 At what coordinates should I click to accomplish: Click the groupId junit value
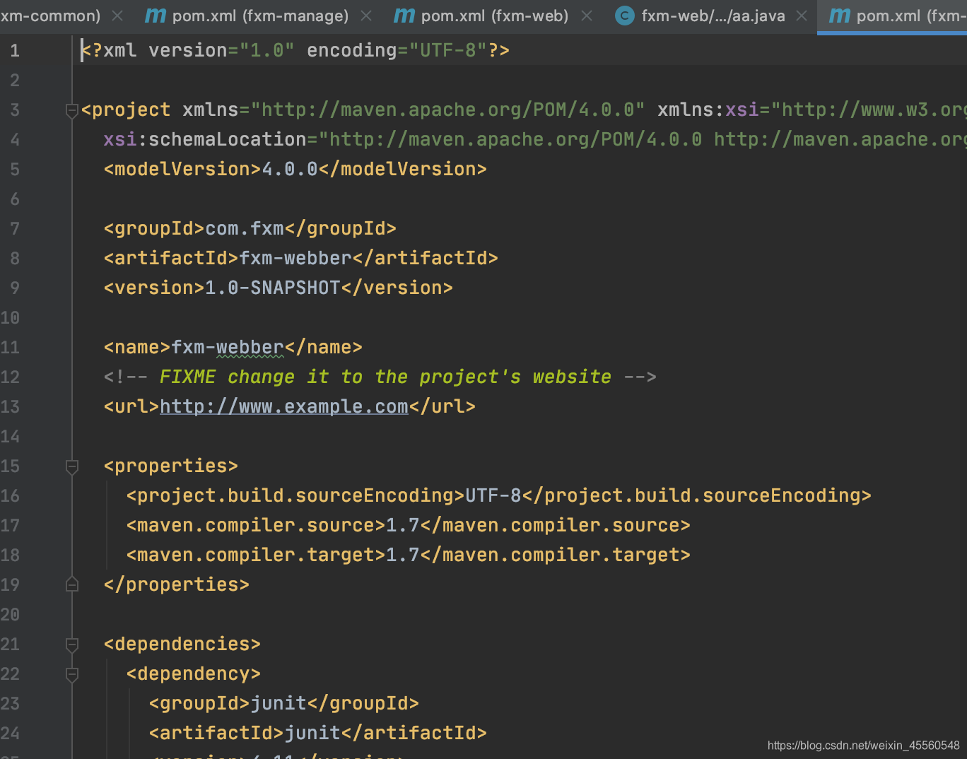[279, 703]
